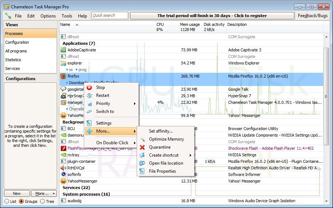Click the softinfo blue circle icon
Viewport: 333px width, 208px height.
click(63, 174)
